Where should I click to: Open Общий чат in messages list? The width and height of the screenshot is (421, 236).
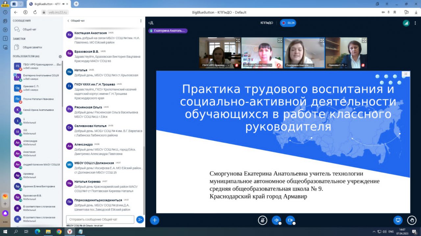tap(29, 29)
